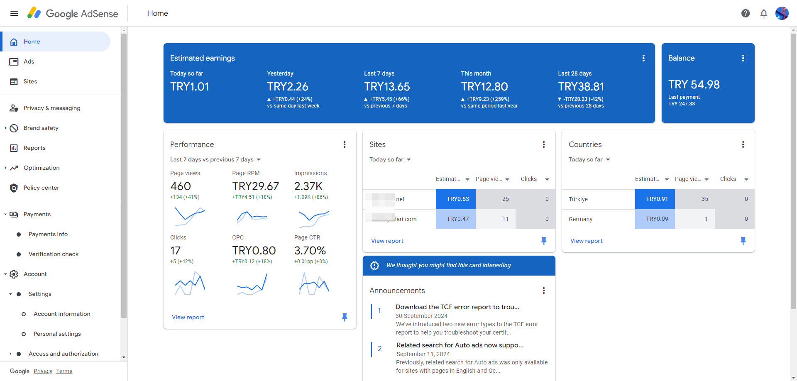Click the Policy center shield icon

click(x=14, y=188)
